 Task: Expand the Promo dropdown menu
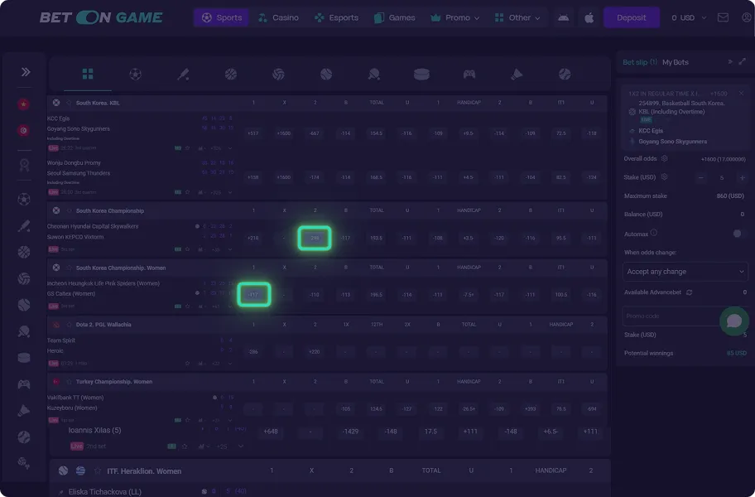pyautogui.click(x=451, y=17)
